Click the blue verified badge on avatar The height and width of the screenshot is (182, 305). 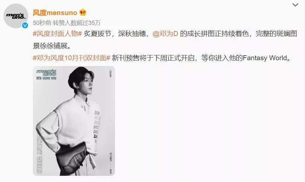25,25
